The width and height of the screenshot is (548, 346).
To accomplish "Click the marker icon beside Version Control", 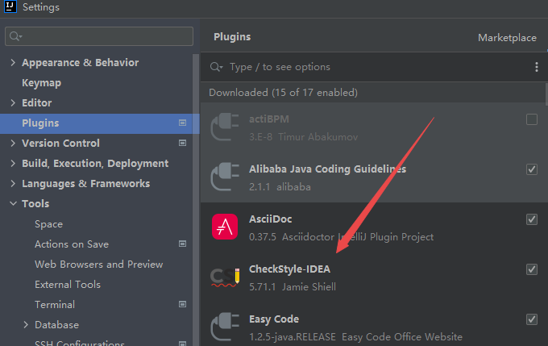I will [x=183, y=144].
